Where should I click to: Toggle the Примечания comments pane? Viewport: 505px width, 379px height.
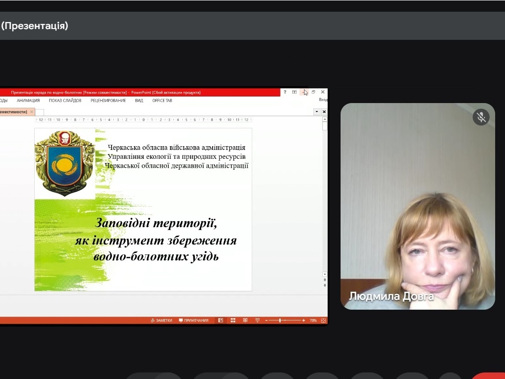click(193, 320)
